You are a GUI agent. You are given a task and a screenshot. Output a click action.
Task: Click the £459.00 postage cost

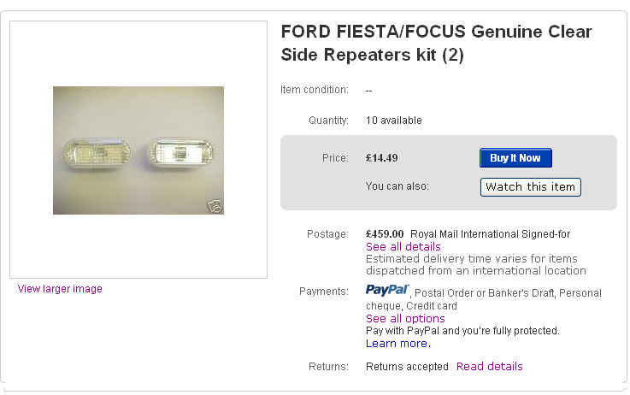click(384, 233)
